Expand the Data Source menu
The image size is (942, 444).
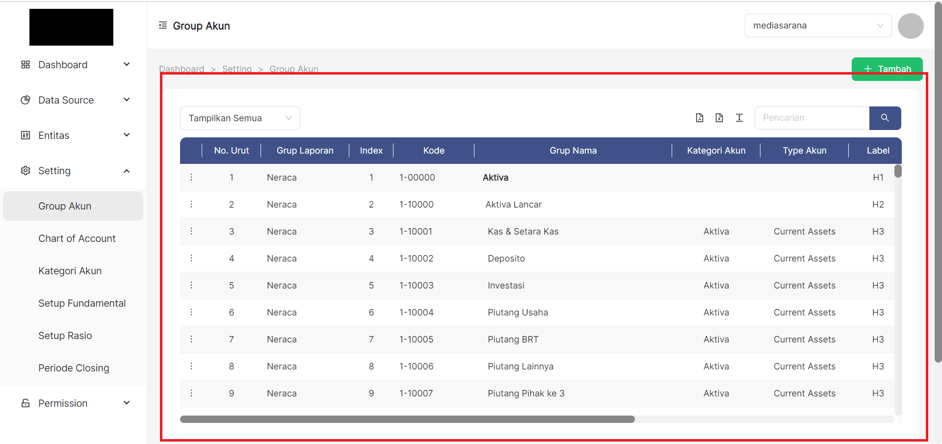tap(74, 100)
